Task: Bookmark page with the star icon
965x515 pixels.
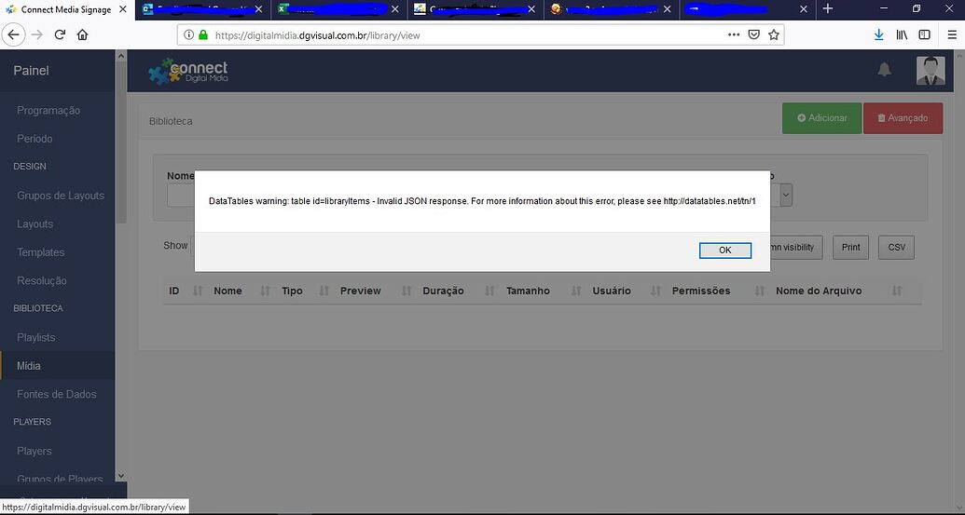Action: point(773,34)
